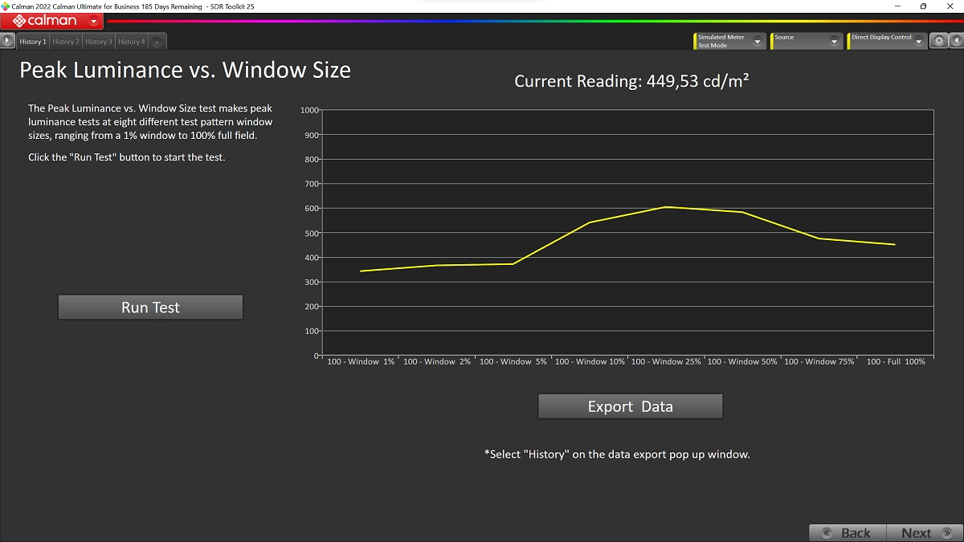The height and width of the screenshot is (542, 964).
Task: Switch to the History 3 tab
Action: (99, 42)
